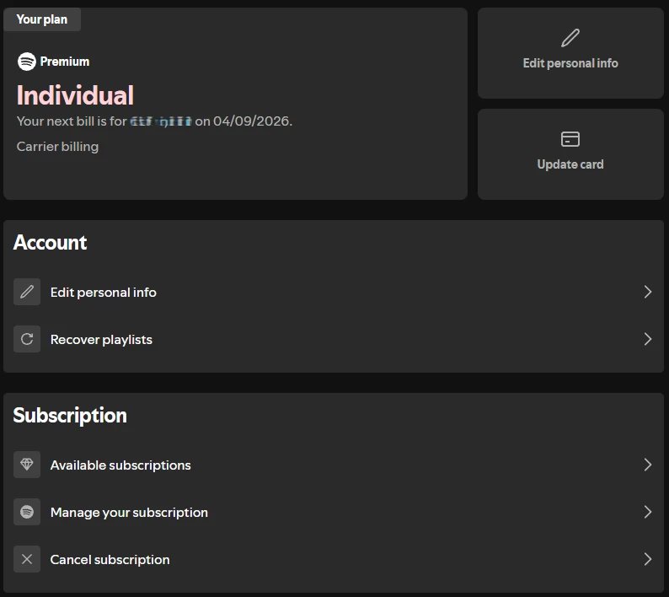
Task: Open the chevron on the Edit personal info row
Action: [x=648, y=292]
